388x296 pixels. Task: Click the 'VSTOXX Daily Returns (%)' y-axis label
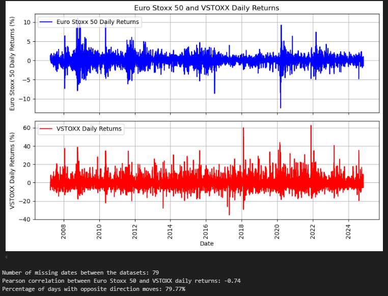coord(12,171)
